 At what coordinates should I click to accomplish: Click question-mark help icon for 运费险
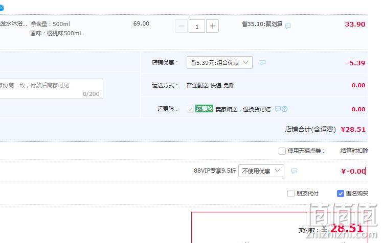pos(284,109)
